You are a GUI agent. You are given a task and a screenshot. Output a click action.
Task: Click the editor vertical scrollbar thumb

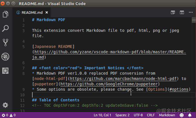tap(194, 20)
